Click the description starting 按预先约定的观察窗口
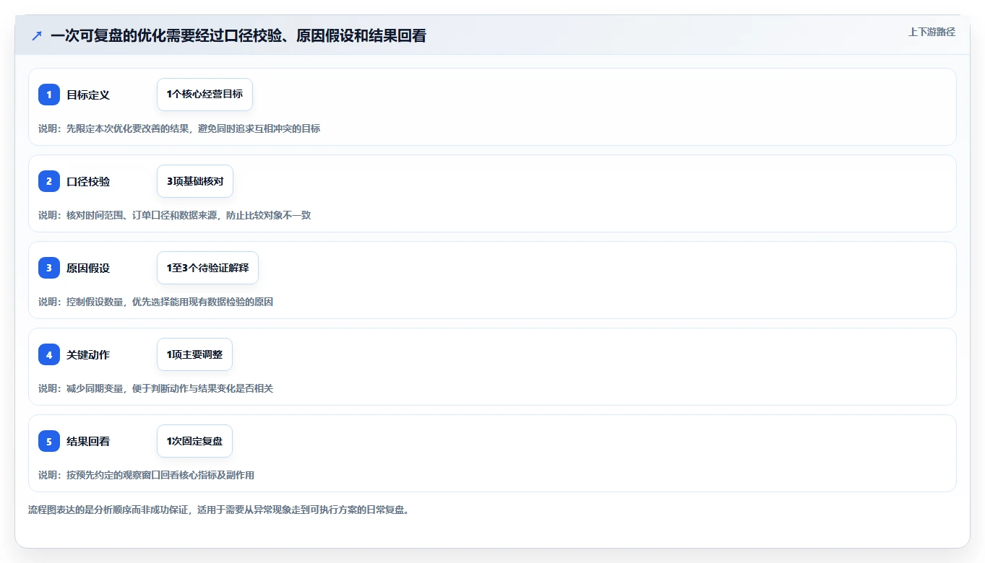Image resolution: width=985 pixels, height=563 pixels. coord(147,475)
